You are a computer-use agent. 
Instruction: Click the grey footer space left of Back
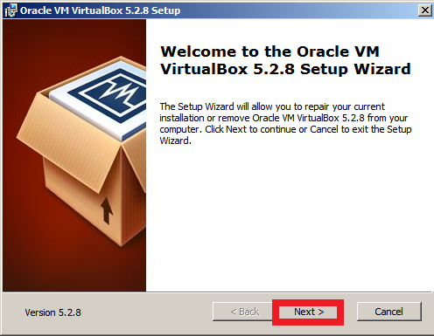click(146, 312)
